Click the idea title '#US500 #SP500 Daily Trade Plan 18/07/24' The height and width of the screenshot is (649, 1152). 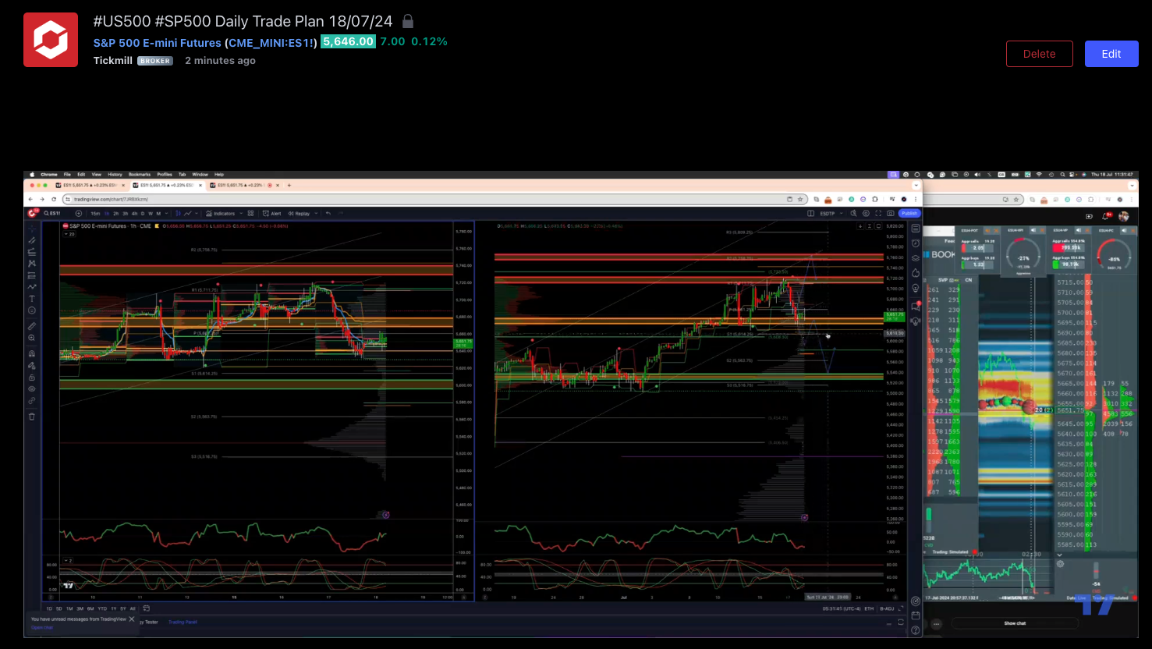pos(243,21)
